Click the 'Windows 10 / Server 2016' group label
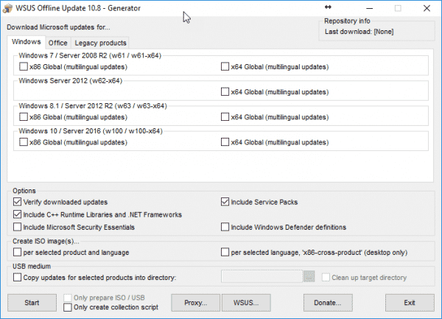Image resolution: width=442 pixels, height=319 pixels. tap(91, 131)
